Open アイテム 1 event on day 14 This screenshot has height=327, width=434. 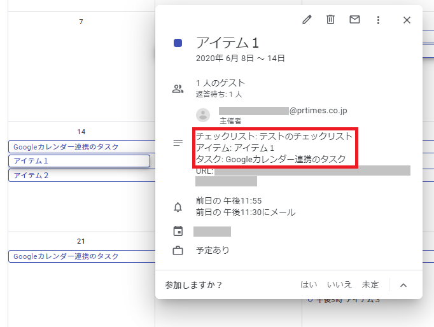[79, 161]
